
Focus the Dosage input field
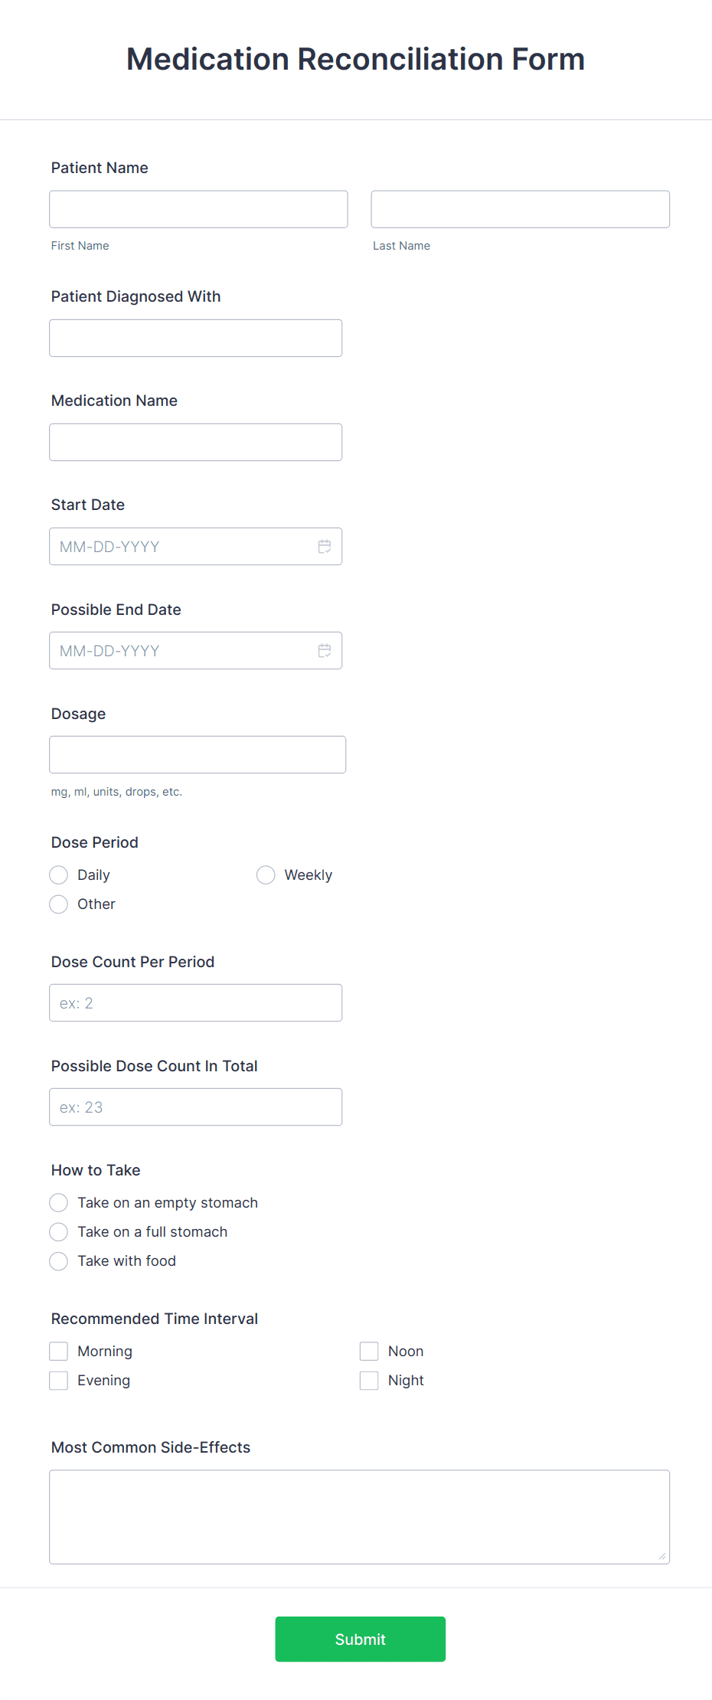point(198,754)
